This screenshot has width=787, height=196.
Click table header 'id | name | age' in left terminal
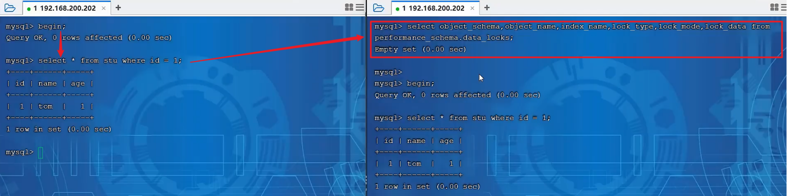tap(50, 83)
